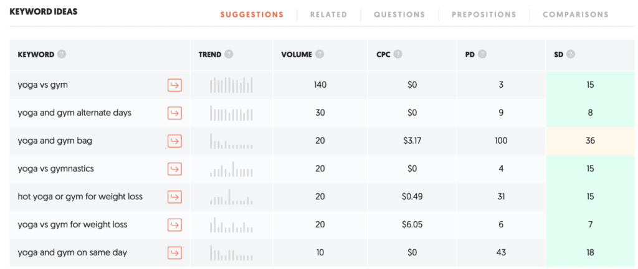Open arrow icon for 'yoga vs gymnastics'
This screenshot has height=269, width=638.
(x=174, y=169)
